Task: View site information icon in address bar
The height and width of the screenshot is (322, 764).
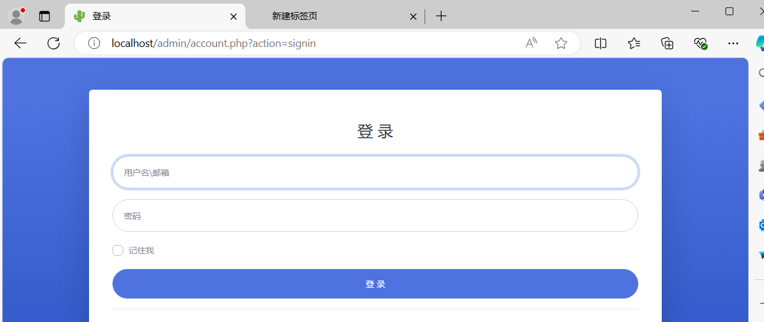Action: [x=94, y=43]
